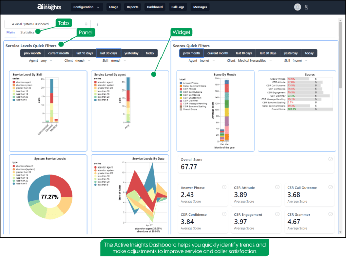
Task: Toggle the prev month filter in Scores Quick Filters
Action: point(192,53)
